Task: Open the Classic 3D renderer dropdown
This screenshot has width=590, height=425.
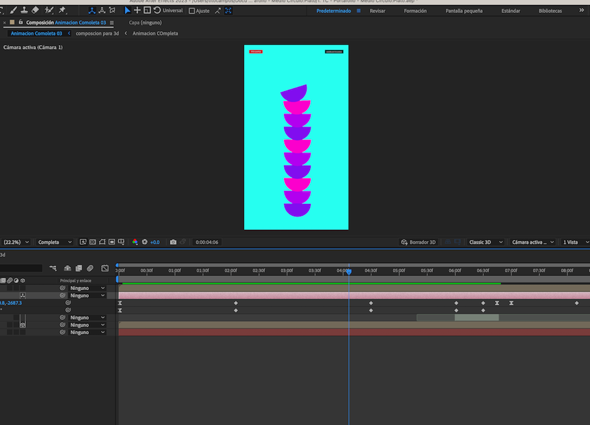Action: pos(485,242)
